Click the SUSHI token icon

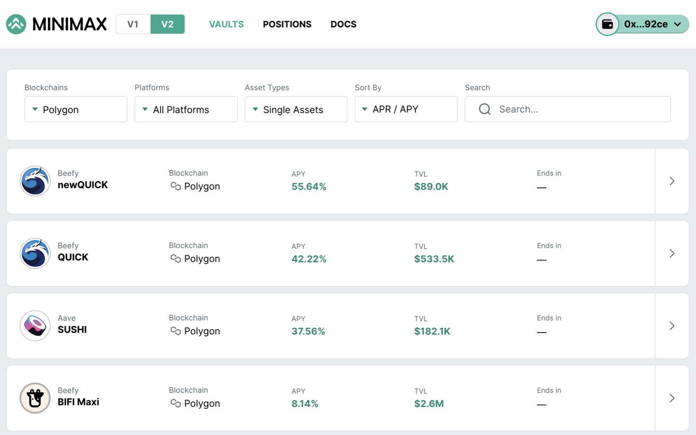click(x=35, y=326)
